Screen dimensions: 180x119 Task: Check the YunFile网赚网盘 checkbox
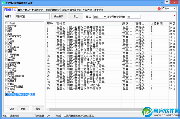coord(6,76)
